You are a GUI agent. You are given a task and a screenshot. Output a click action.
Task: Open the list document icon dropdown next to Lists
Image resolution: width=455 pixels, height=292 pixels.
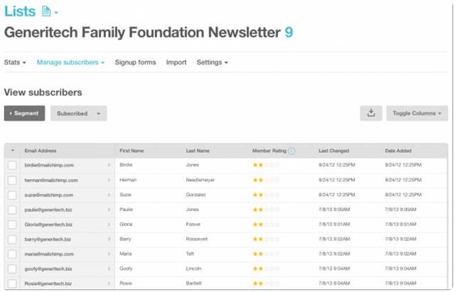pyautogui.click(x=50, y=11)
